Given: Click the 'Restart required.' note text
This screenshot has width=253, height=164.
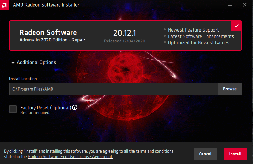Looking at the screenshot, I should click(35, 113).
